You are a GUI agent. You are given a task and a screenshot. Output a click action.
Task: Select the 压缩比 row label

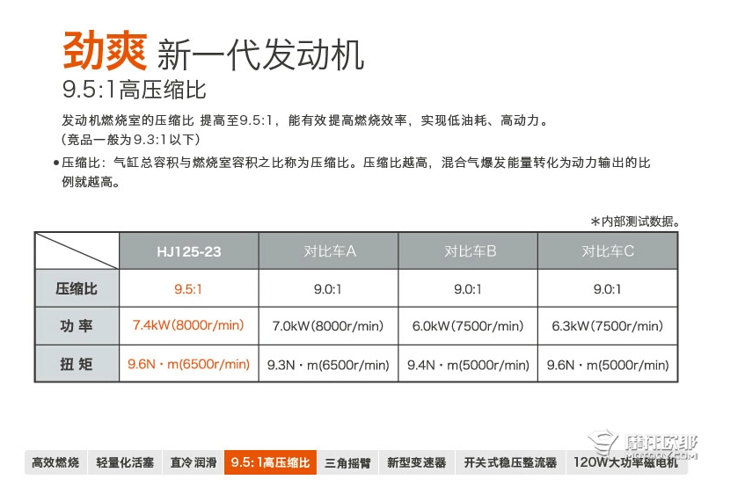(x=77, y=288)
